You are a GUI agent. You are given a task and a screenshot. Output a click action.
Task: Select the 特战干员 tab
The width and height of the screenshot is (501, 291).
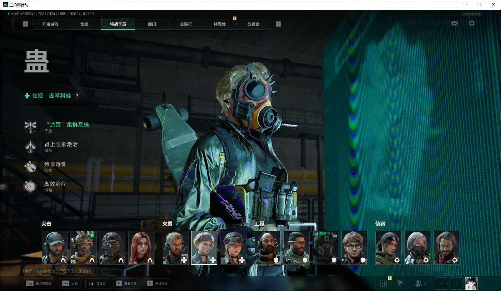click(x=118, y=24)
